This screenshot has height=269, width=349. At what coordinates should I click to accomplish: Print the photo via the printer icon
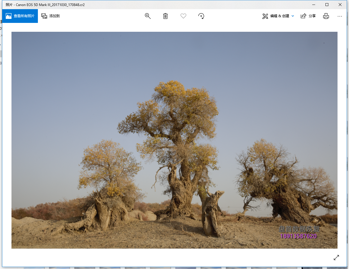click(326, 16)
